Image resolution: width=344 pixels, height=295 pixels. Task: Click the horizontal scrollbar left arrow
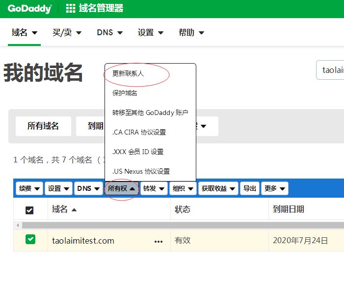click(18, 225)
